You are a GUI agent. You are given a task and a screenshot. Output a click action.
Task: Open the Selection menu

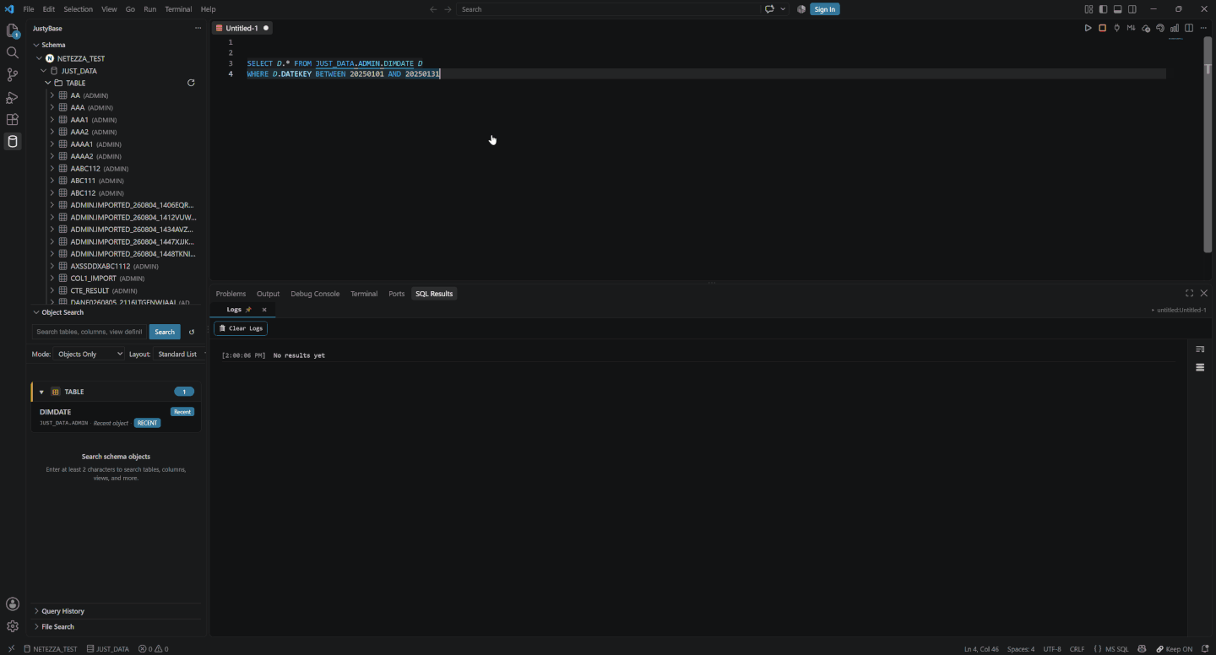[78, 9]
